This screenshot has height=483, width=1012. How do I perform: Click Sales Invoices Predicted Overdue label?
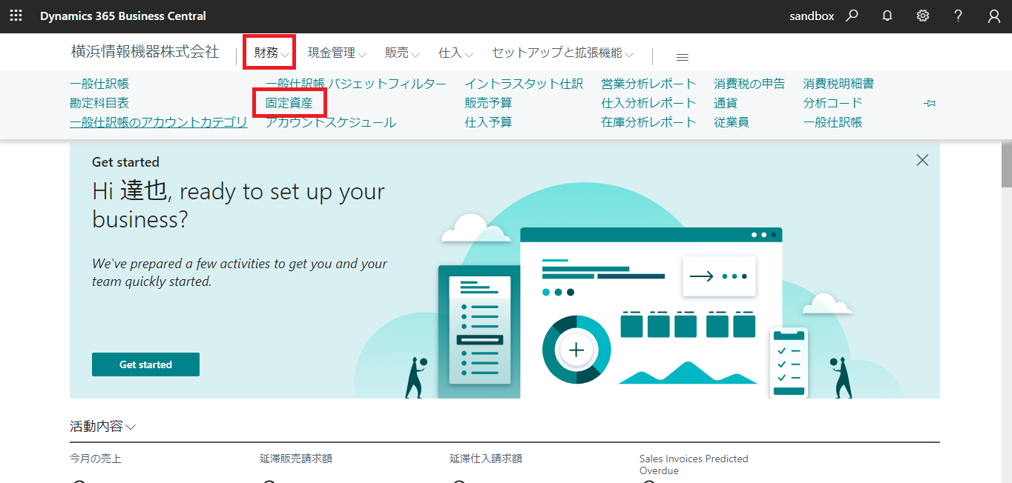click(x=694, y=464)
